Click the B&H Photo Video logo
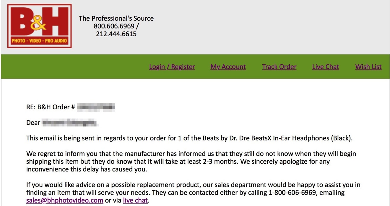 pos(40,26)
